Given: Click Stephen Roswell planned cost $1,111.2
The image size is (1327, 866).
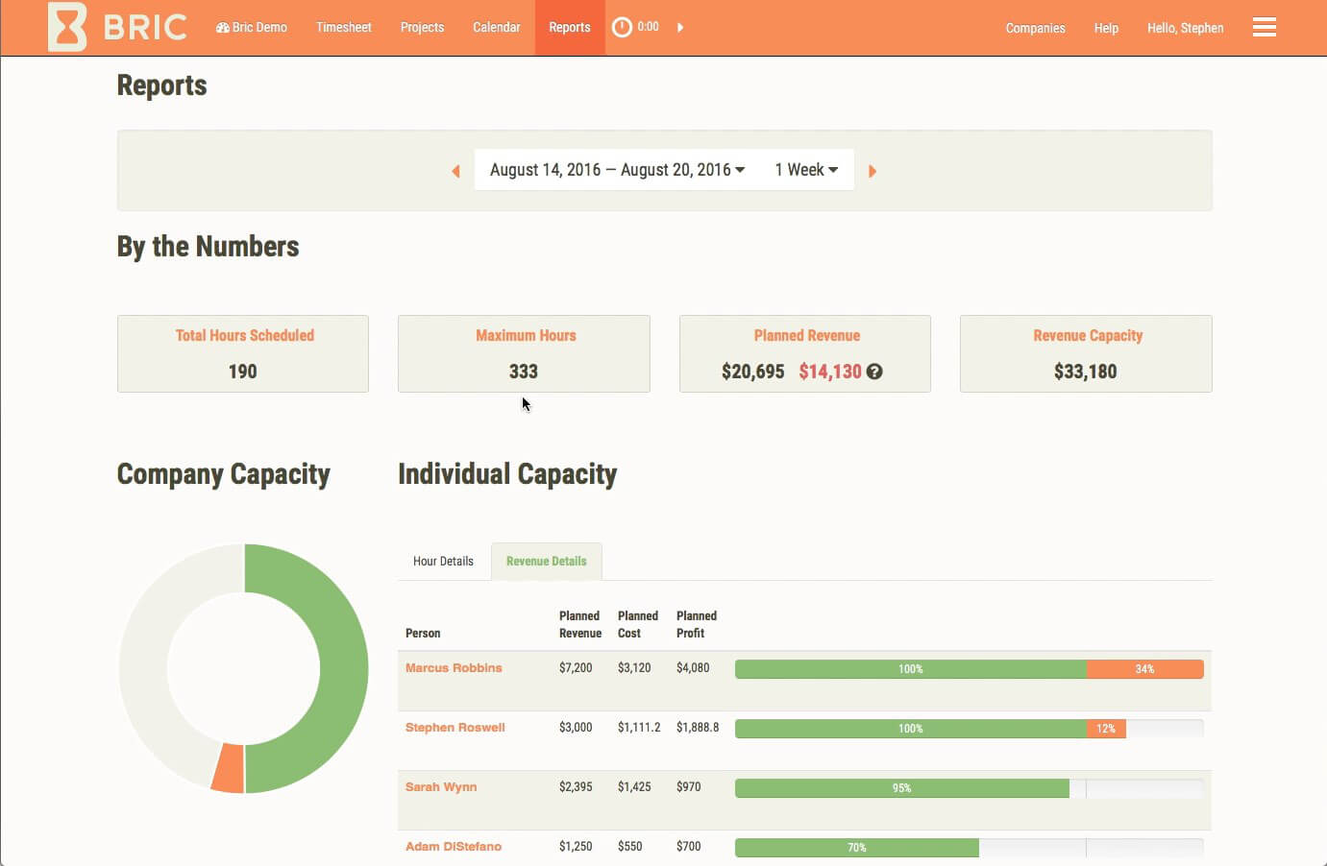Looking at the screenshot, I should click(639, 728).
